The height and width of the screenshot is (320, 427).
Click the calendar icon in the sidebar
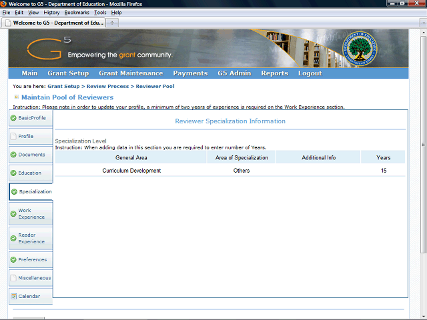tap(14, 296)
